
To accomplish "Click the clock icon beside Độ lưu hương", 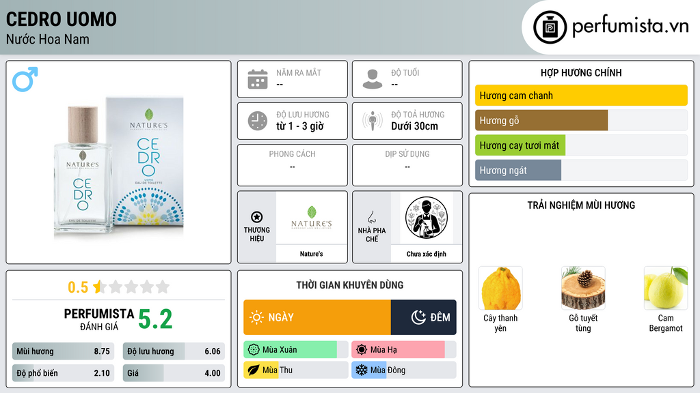I will [x=258, y=121].
